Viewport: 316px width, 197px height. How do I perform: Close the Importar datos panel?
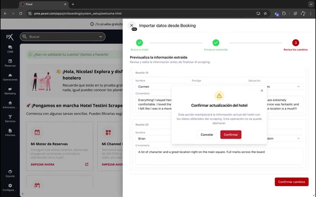[132, 25]
